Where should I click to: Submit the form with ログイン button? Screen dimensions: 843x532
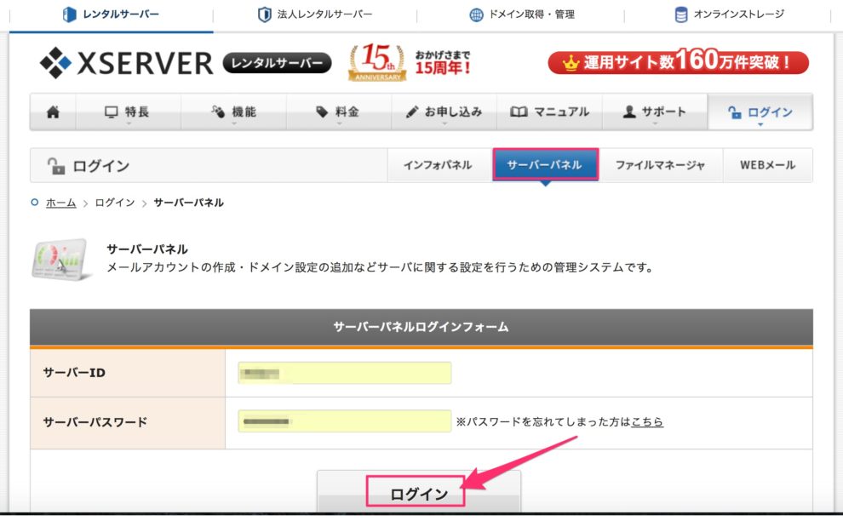pos(418,493)
